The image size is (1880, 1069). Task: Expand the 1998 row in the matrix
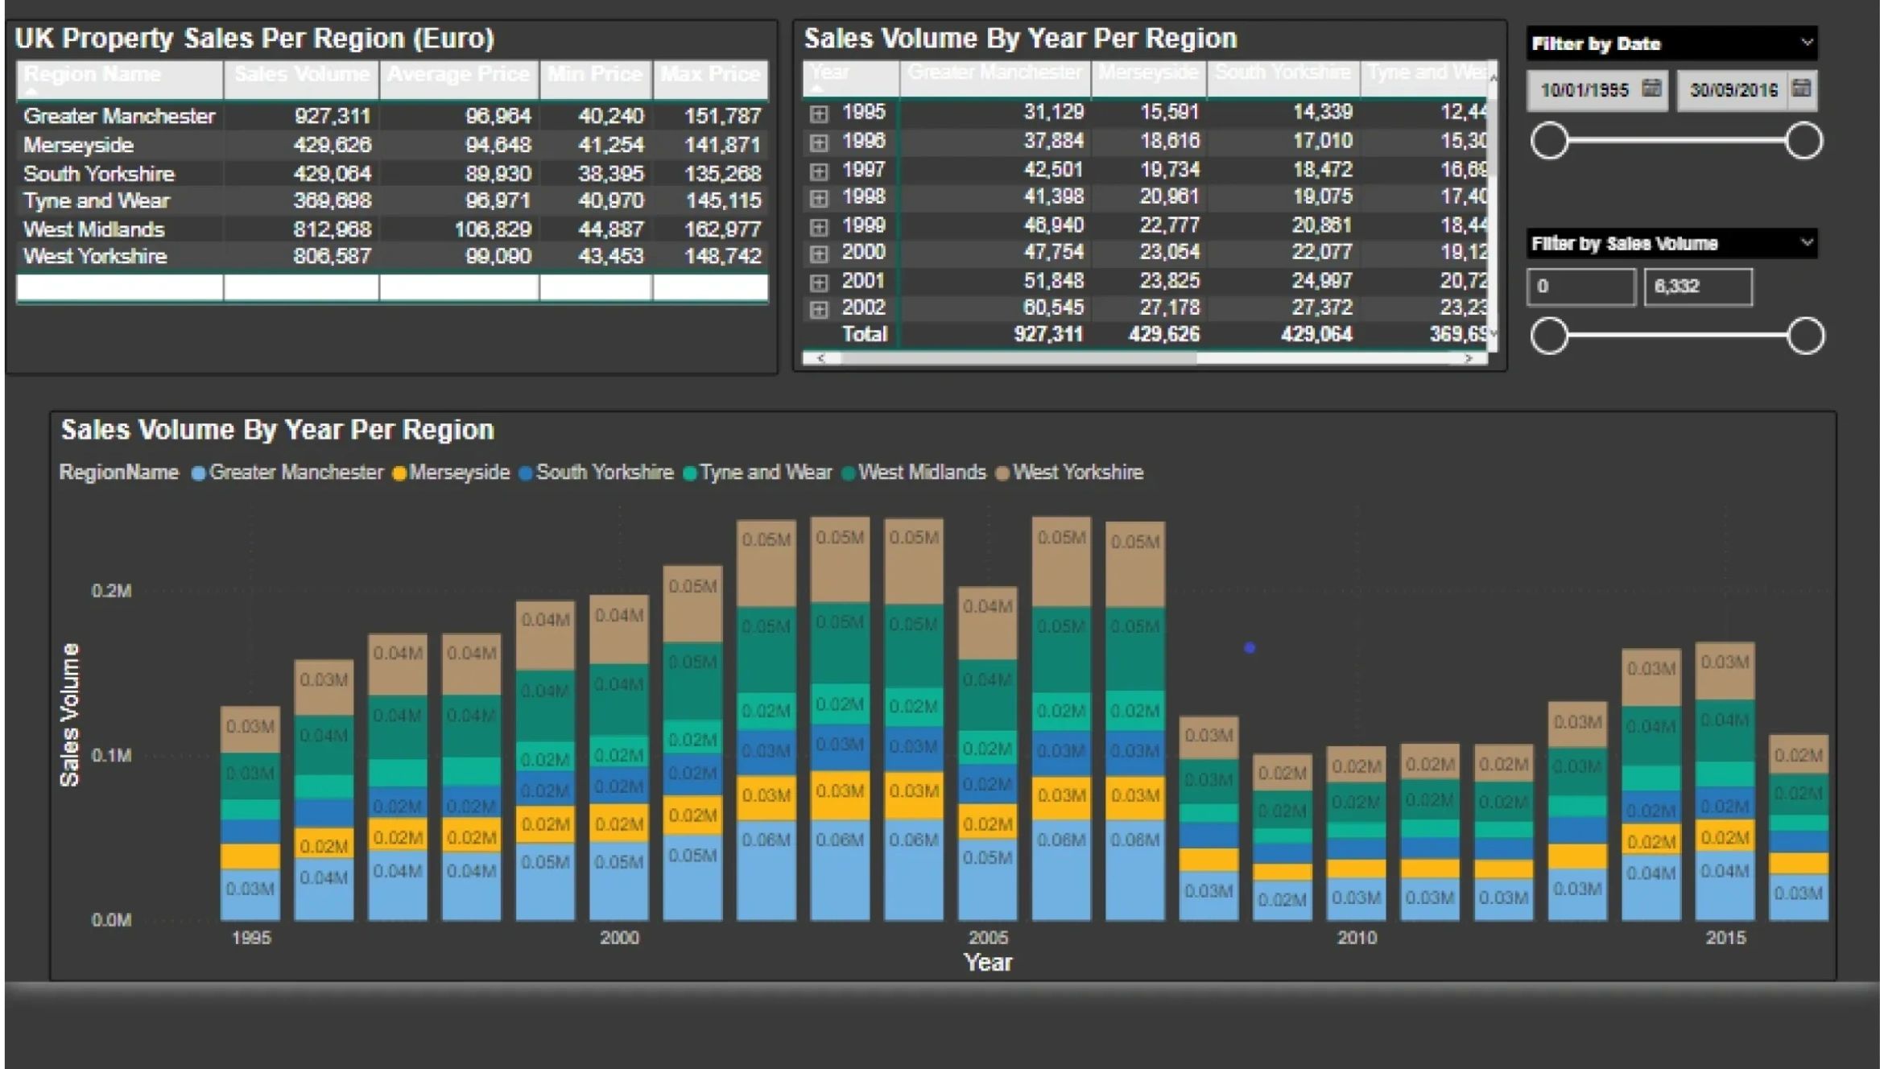[x=819, y=198]
